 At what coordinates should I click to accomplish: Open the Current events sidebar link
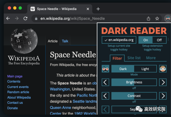pyautogui.click(x=18, y=87)
